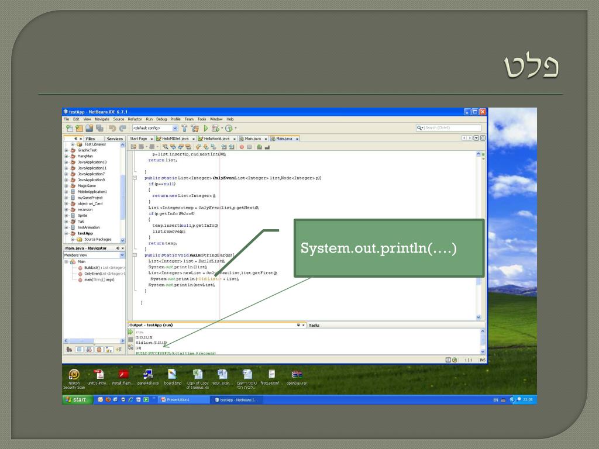Select the Copy of Copy of 1Genius.xls icon
The width and height of the screenshot is (599, 449).
point(198,379)
